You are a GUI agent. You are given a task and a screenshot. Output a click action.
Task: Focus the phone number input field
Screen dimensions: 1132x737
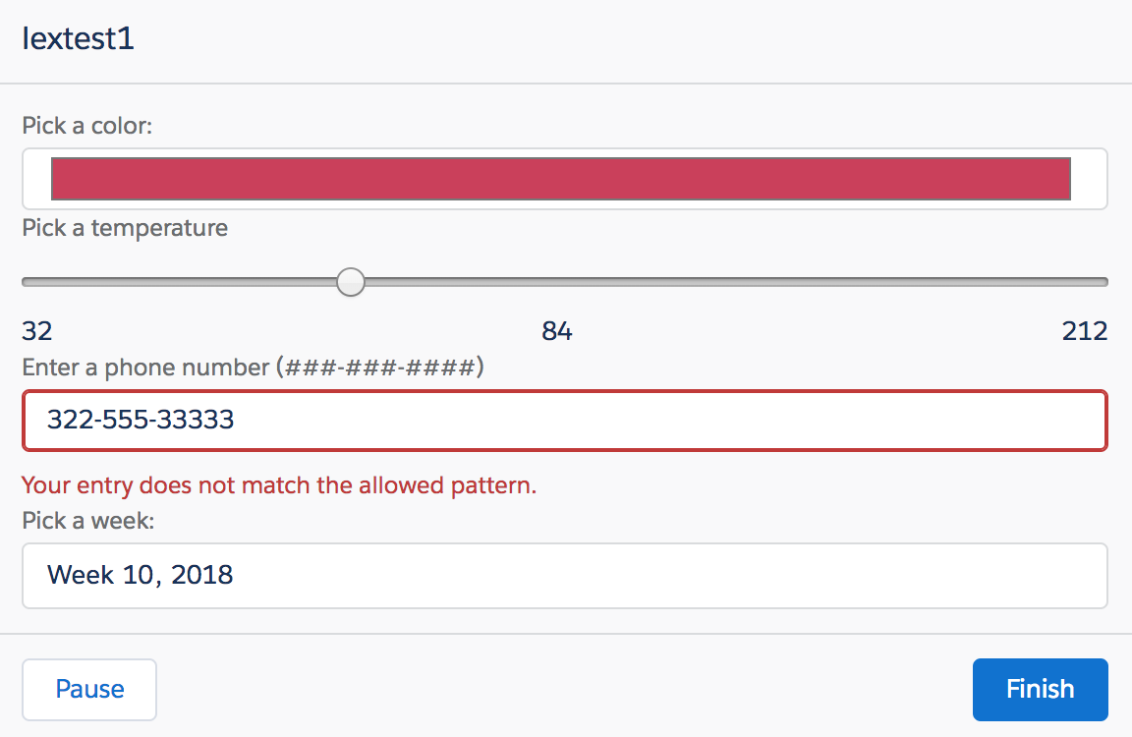(x=565, y=421)
